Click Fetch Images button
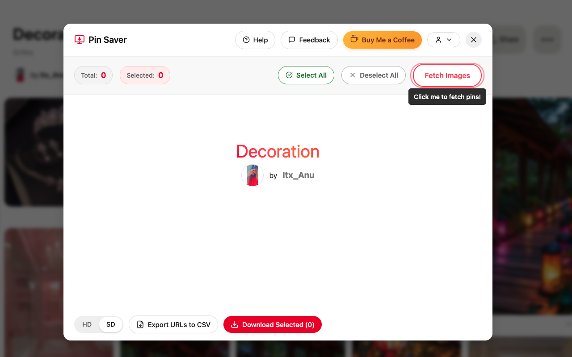Screen dimensions: 572x357 (447, 75)
